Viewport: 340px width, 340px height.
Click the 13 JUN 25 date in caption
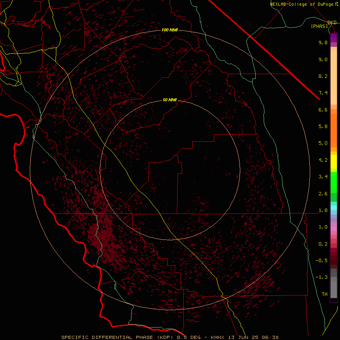click(x=243, y=337)
